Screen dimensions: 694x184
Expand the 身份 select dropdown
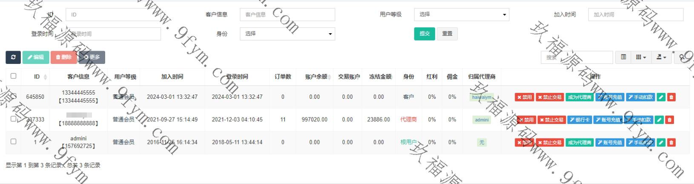pyautogui.click(x=287, y=34)
